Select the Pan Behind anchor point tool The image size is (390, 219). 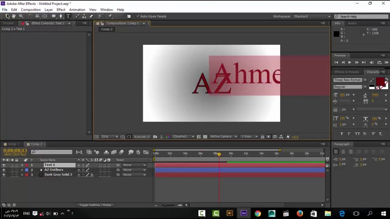click(45, 16)
